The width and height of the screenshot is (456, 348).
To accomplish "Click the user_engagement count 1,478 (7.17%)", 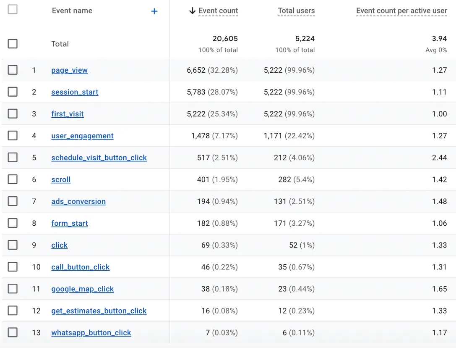I will 214,136.
